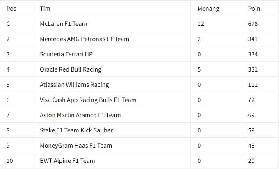Click position 10 cell for Alpine
279x169 pixels.
pyautogui.click(x=9, y=161)
